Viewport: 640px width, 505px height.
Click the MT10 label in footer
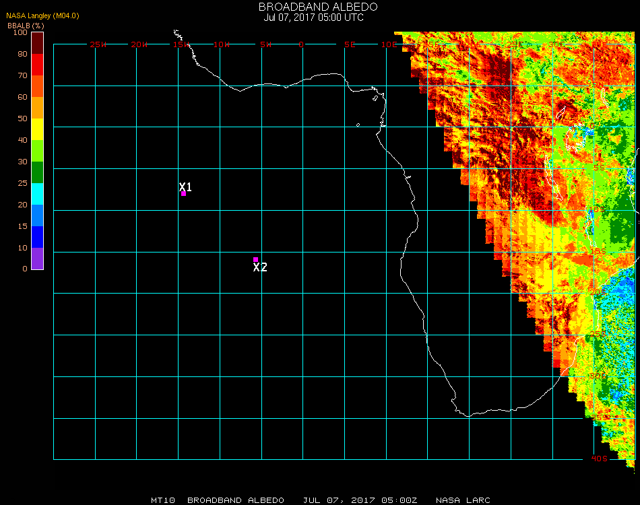pyautogui.click(x=163, y=500)
